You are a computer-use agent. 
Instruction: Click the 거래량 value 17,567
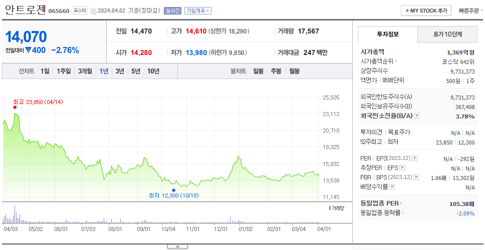pos(309,31)
